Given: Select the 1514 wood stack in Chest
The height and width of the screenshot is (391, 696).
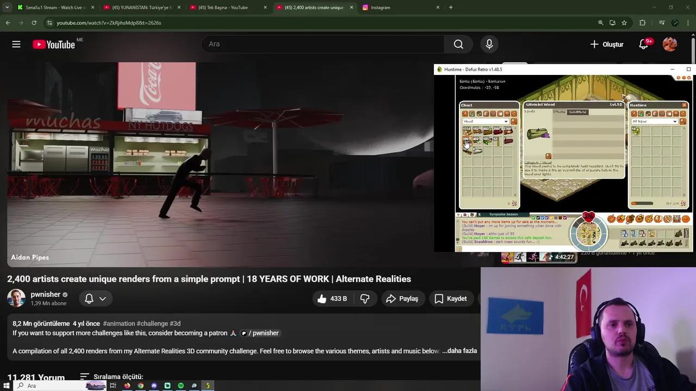Looking at the screenshot, I should pos(467,131).
